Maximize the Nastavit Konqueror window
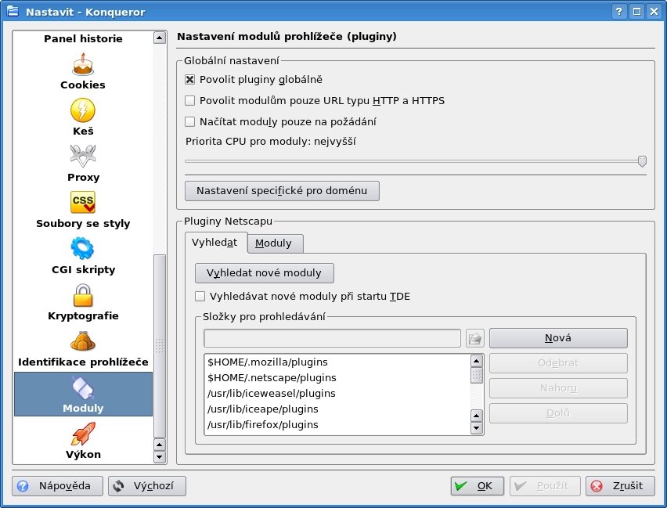The height and width of the screenshot is (508, 667). point(636,12)
